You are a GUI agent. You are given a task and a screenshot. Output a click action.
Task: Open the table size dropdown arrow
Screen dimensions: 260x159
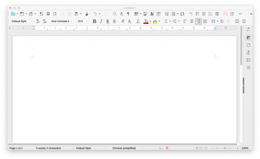(141, 14)
